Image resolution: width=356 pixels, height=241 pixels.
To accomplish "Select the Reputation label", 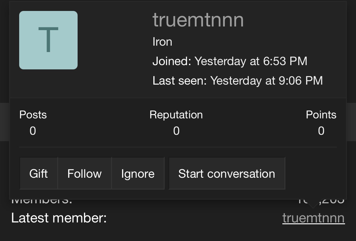I will (176, 115).
